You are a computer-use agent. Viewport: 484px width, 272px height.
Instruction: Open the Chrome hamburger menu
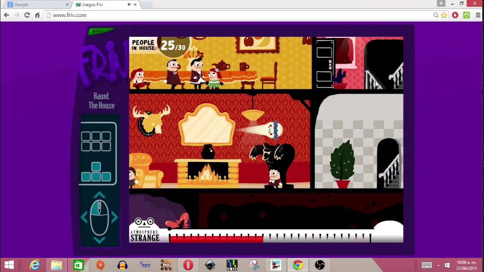(478, 15)
